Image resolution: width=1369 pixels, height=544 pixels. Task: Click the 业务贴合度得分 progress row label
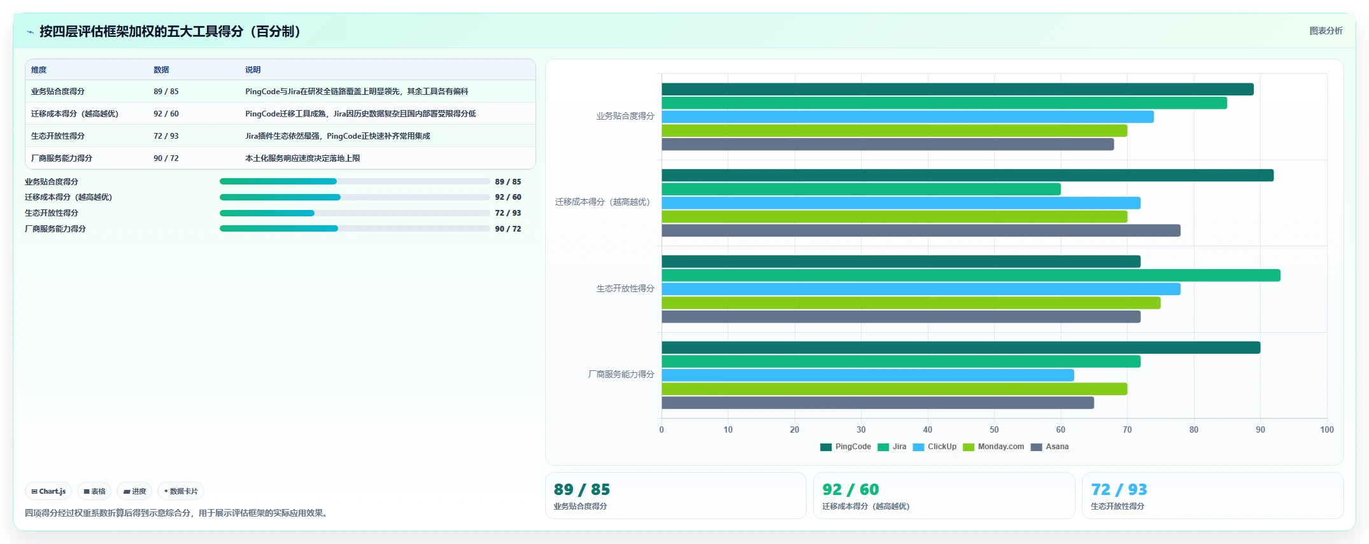[52, 182]
